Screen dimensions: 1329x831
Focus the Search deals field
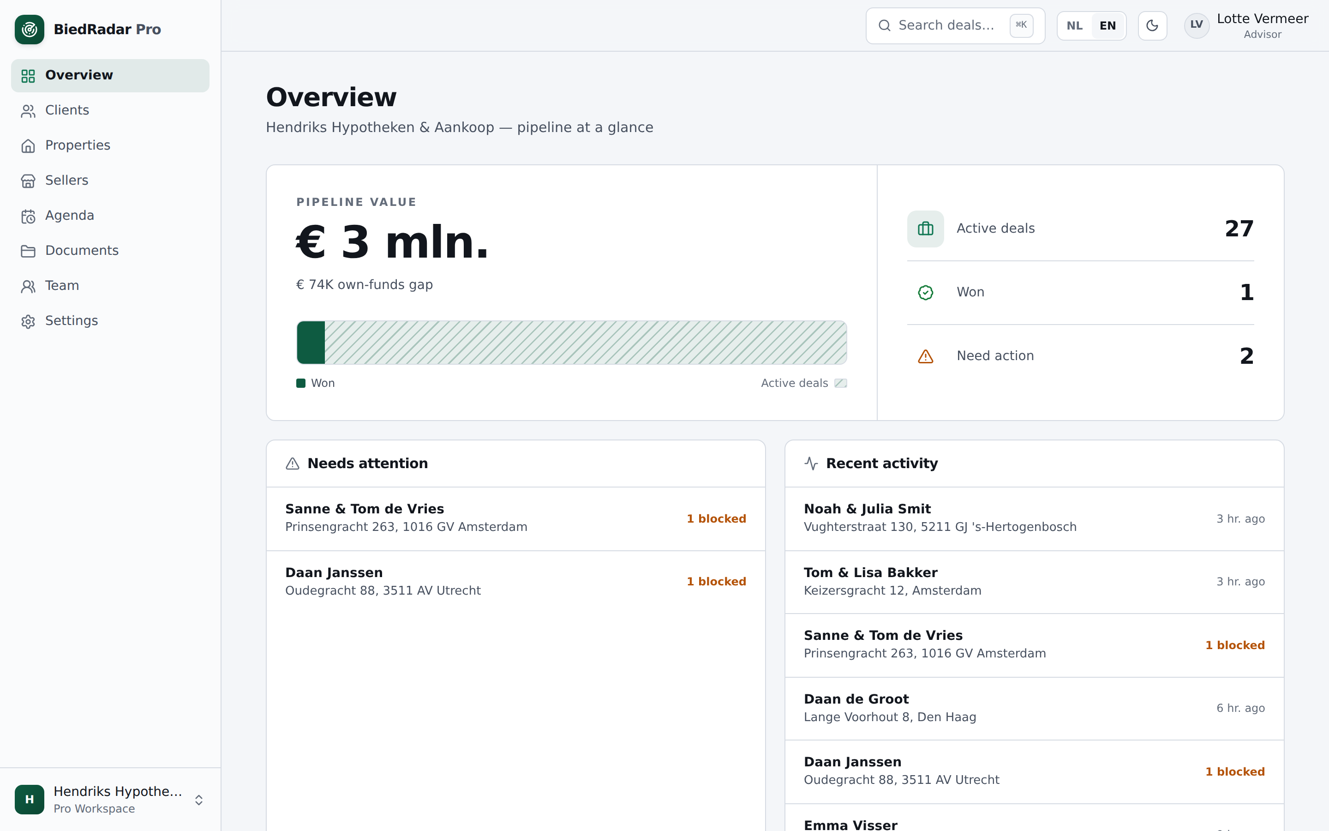(x=955, y=26)
